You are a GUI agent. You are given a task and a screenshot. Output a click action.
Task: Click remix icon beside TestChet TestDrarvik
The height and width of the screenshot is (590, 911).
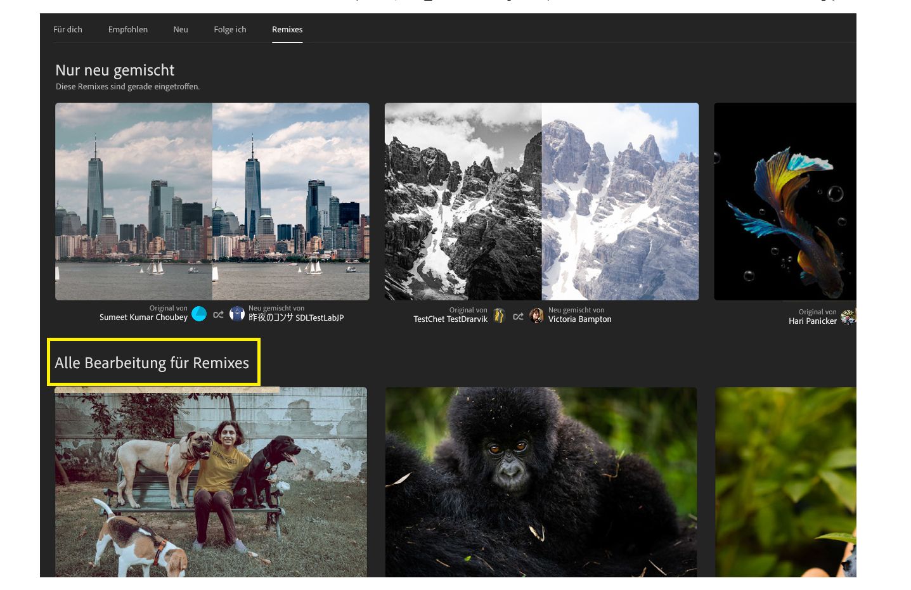[x=518, y=316]
